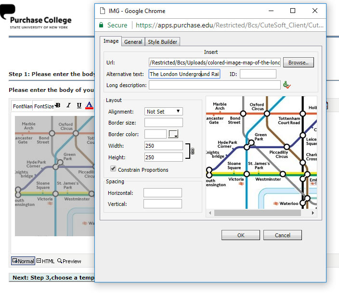The image size is (339, 306).
Task: Click the Browse.. button
Action: (x=299, y=63)
